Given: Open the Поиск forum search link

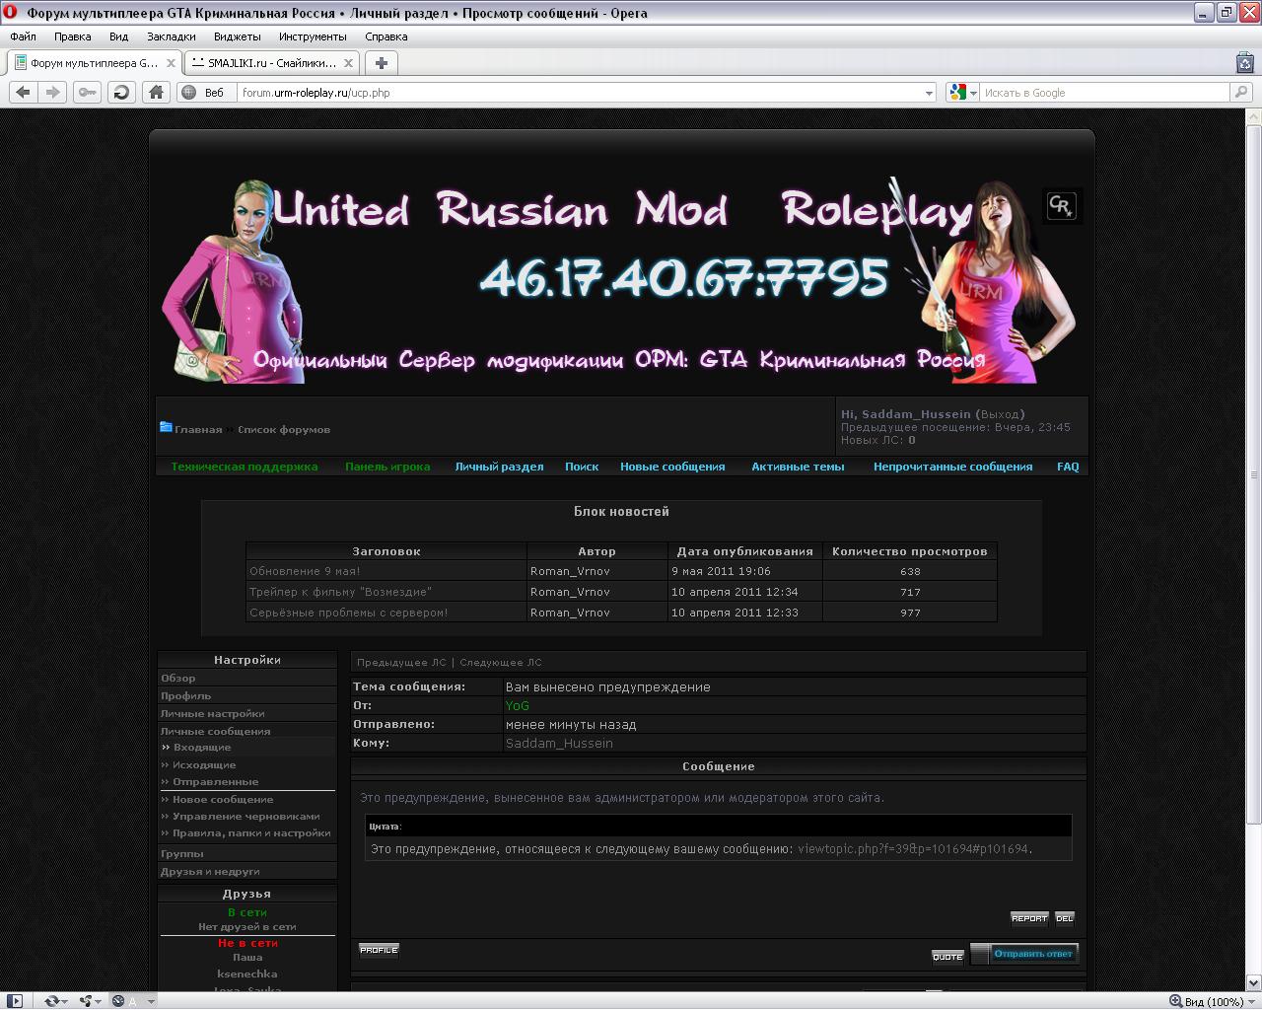Looking at the screenshot, I should click(x=582, y=467).
